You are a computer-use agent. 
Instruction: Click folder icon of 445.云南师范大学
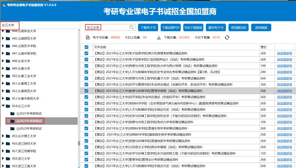[8, 39]
